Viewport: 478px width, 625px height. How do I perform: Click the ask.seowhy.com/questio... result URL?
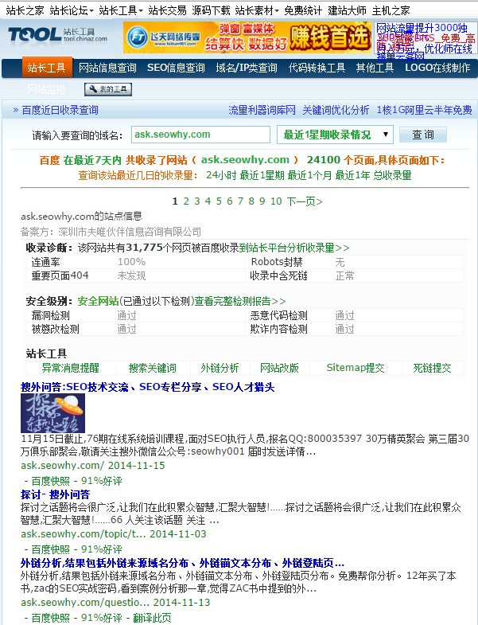[x=85, y=602]
